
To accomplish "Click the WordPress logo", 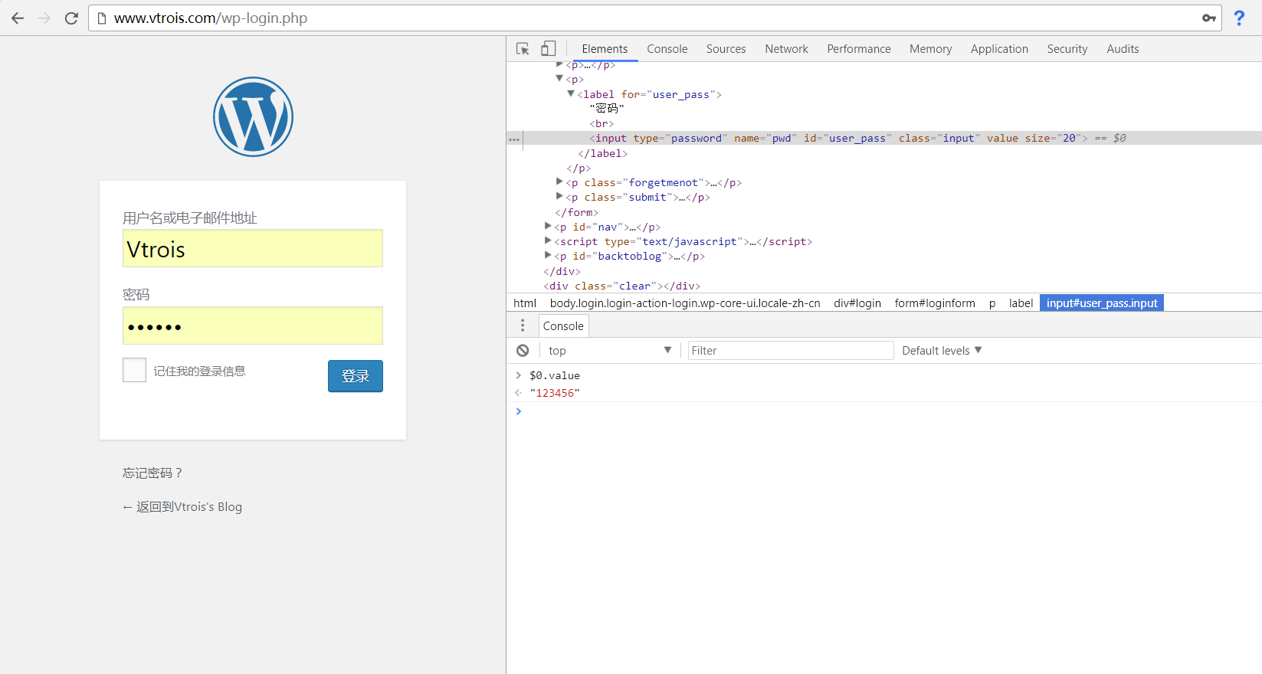I will [253, 116].
